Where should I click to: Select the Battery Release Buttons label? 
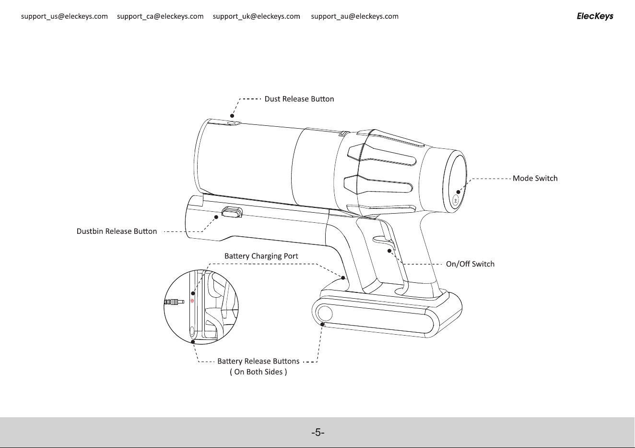(259, 361)
